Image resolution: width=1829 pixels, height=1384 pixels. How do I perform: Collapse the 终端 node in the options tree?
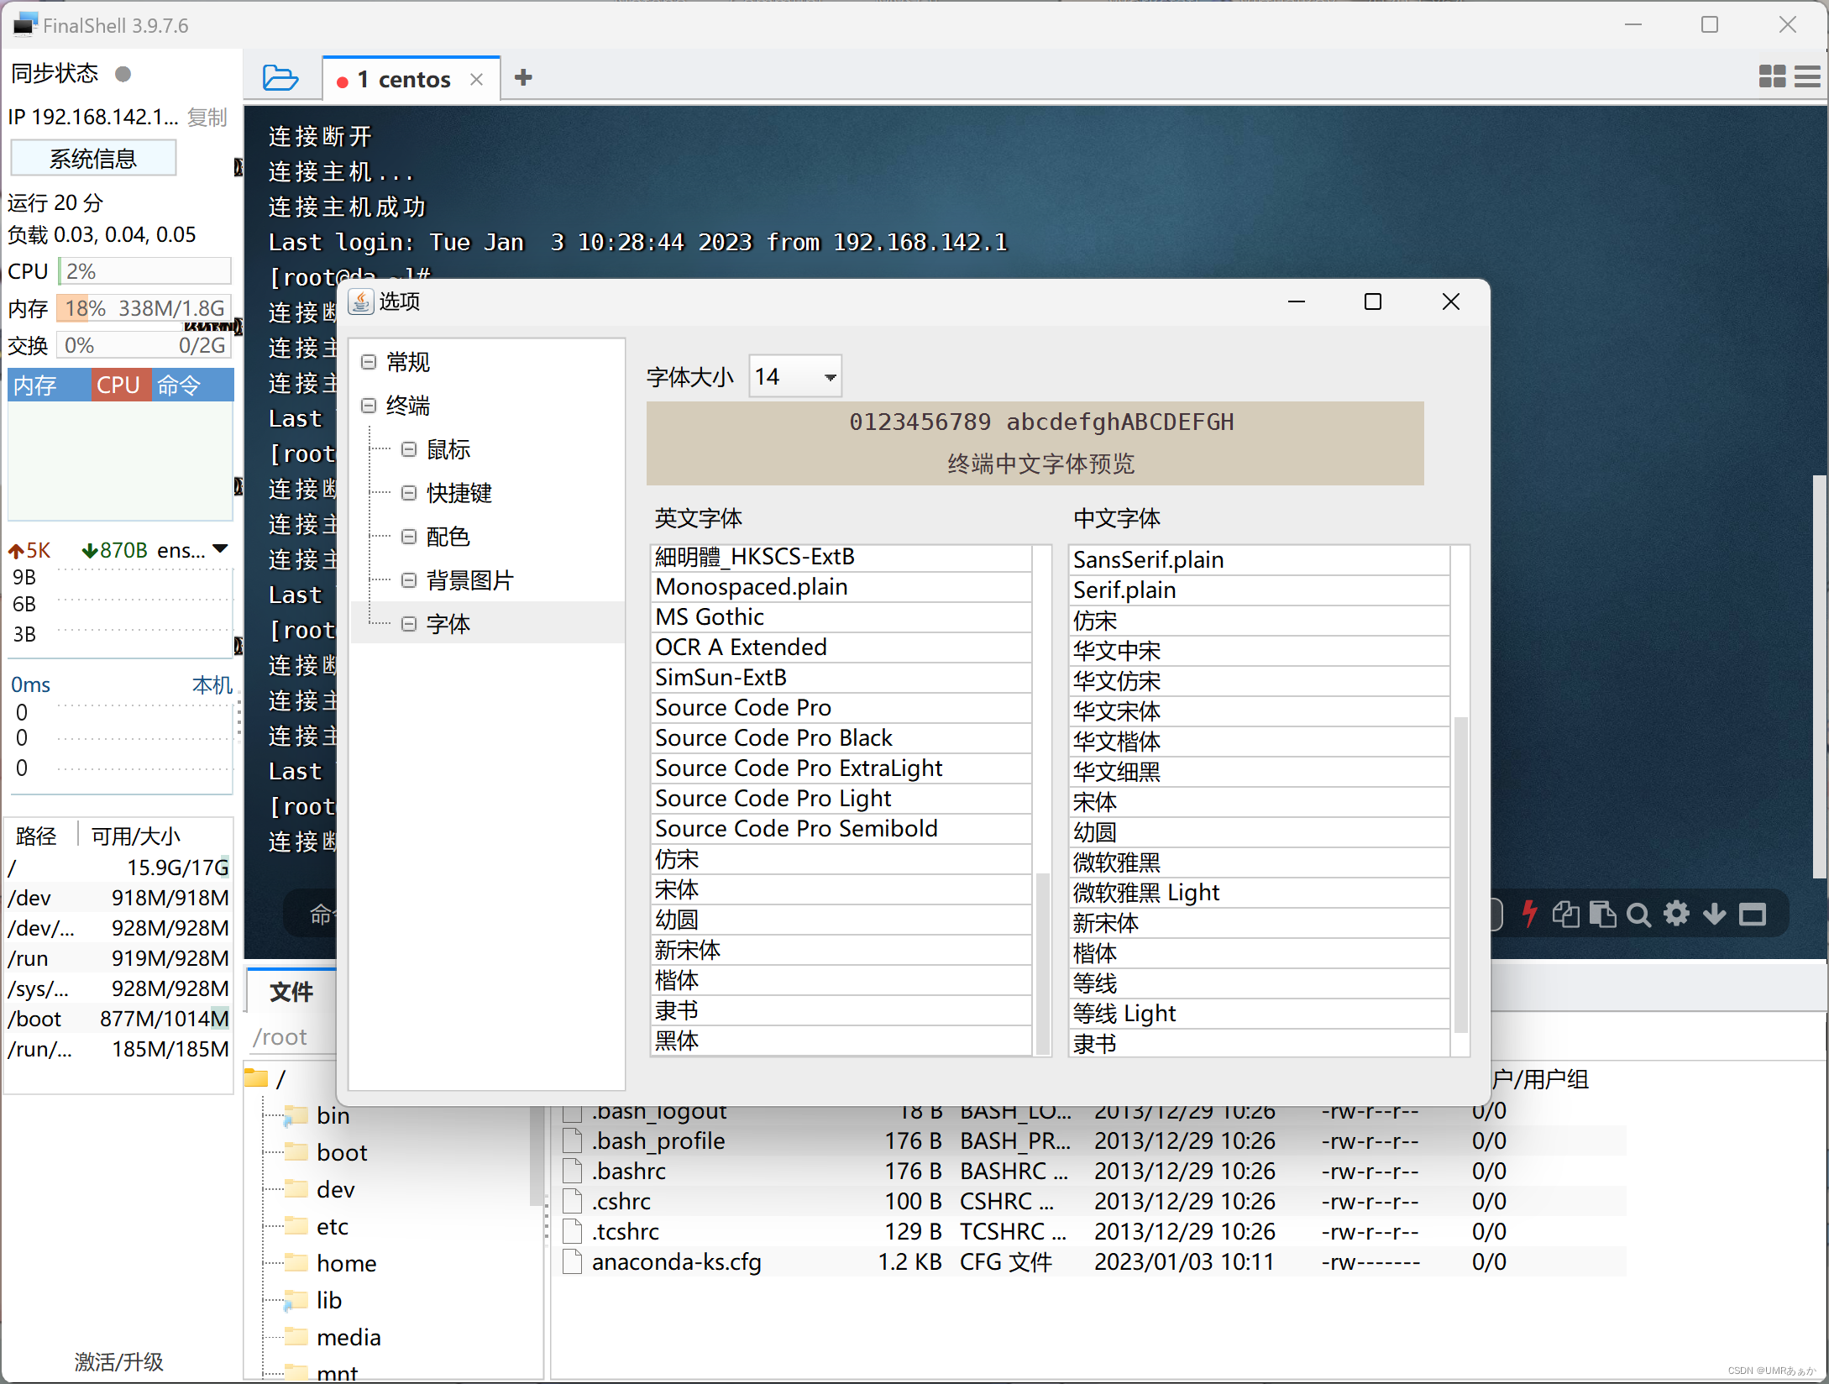coord(369,405)
